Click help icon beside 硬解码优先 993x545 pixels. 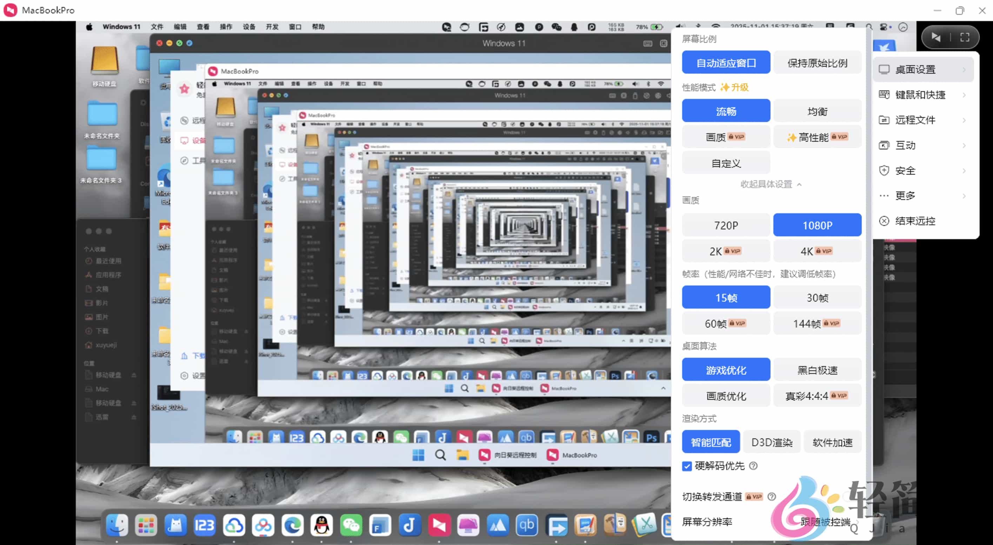coord(753,466)
